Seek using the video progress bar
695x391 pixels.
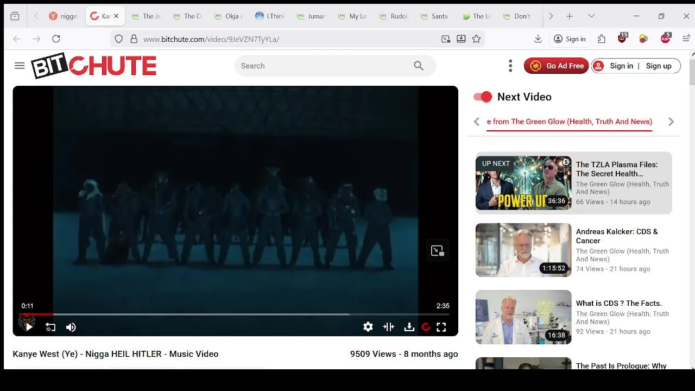click(235, 314)
